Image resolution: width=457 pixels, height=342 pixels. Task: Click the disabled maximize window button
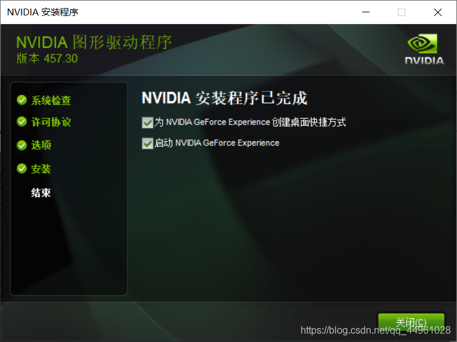(402, 12)
